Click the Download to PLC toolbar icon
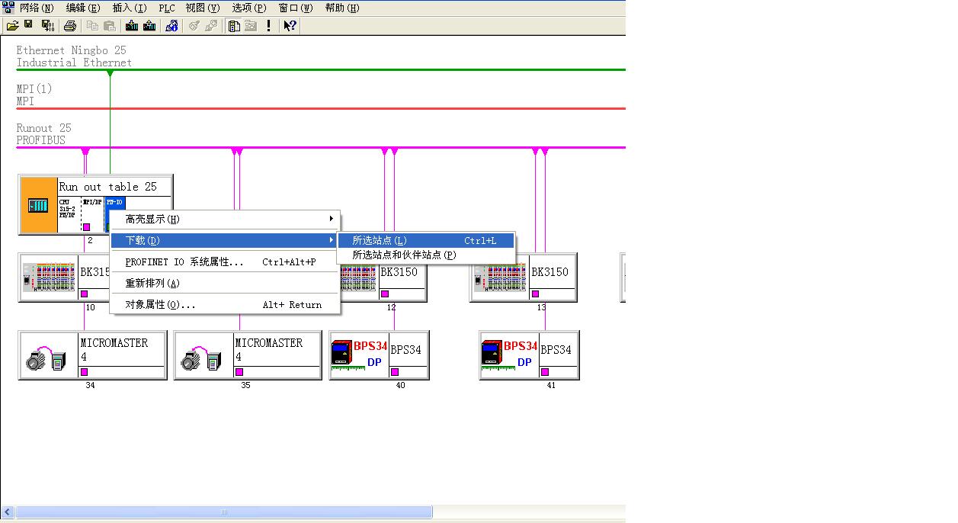This screenshot has width=958, height=523. [x=132, y=26]
